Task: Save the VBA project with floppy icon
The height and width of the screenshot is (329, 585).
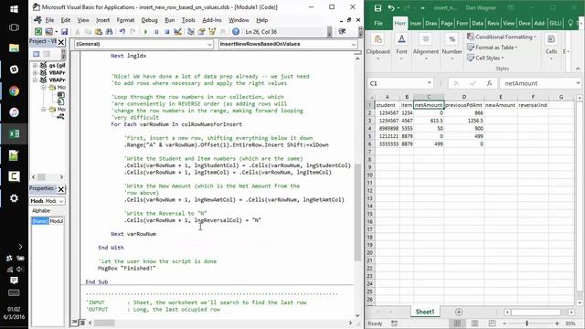Action: (x=64, y=32)
